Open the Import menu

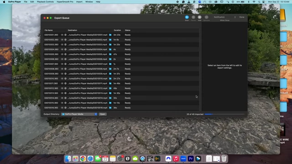point(79,2)
